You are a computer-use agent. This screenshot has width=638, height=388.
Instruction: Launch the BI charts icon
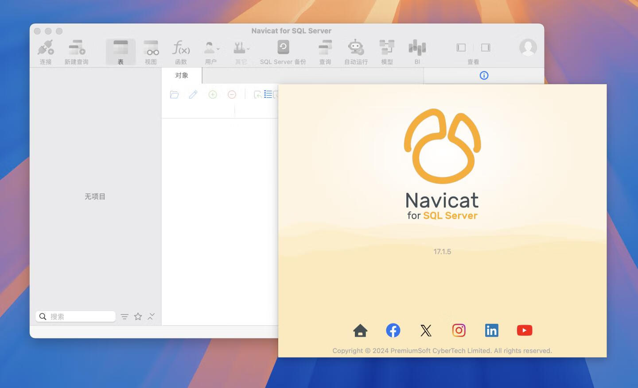[417, 47]
